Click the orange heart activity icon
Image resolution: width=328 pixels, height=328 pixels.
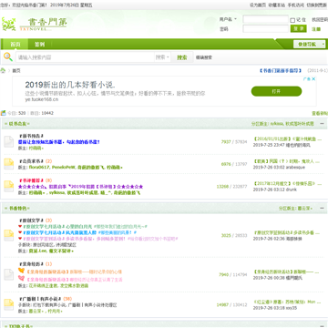21,271
